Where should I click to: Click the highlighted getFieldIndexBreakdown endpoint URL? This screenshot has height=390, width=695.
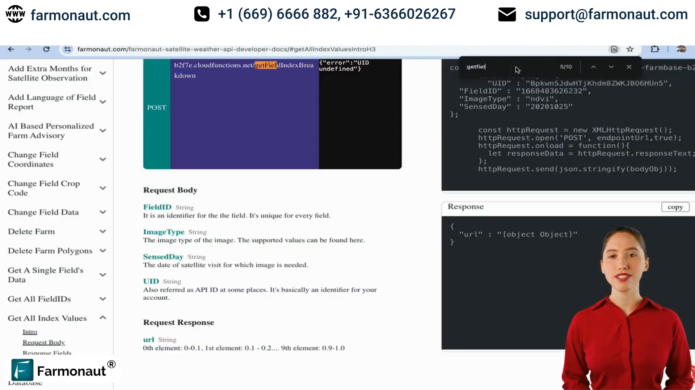coord(244,70)
